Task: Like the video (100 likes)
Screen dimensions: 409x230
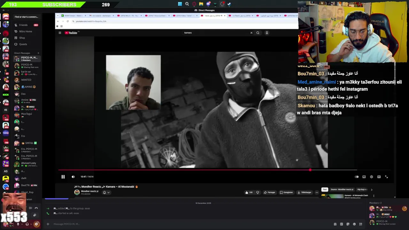Action: pyautogui.click(x=249, y=192)
